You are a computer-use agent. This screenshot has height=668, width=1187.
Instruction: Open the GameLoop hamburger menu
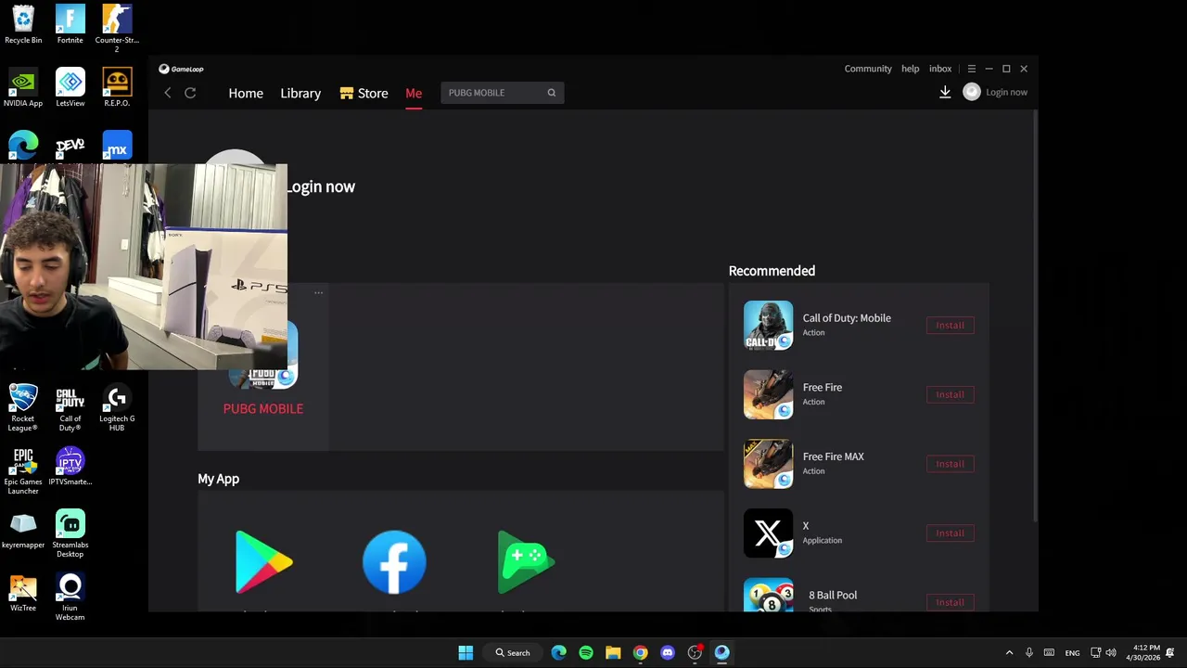tap(971, 69)
